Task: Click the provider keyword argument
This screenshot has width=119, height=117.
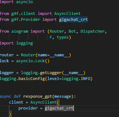Action: point(28,108)
